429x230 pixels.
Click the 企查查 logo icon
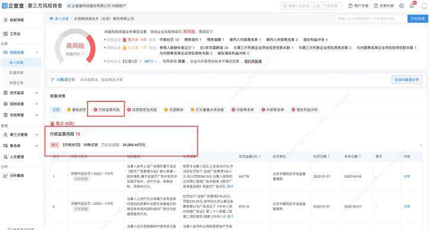[5, 6]
